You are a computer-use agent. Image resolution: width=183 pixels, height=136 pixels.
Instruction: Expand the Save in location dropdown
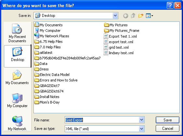point(115,16)
